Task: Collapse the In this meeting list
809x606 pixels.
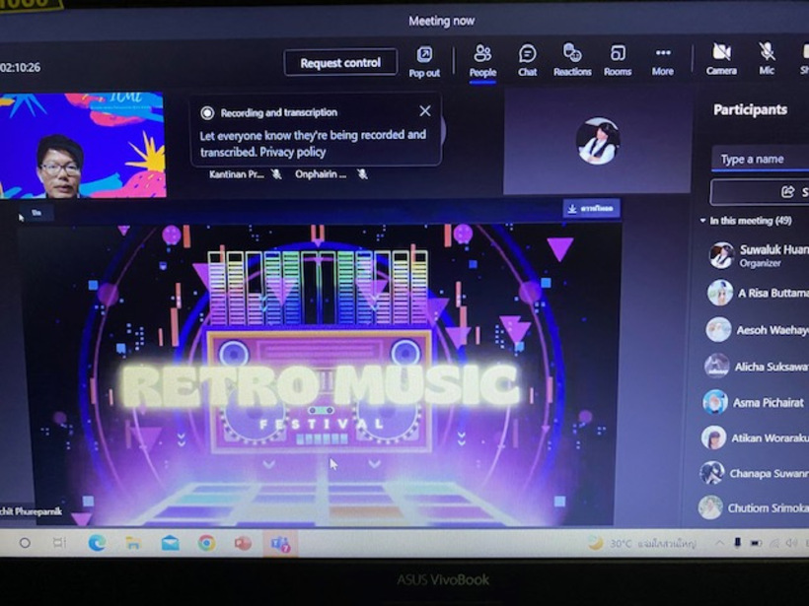Action: pos(703,221)
